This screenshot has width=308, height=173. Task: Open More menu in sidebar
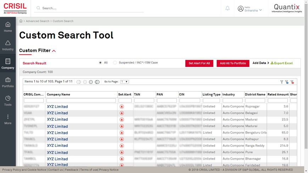(8, 119)
